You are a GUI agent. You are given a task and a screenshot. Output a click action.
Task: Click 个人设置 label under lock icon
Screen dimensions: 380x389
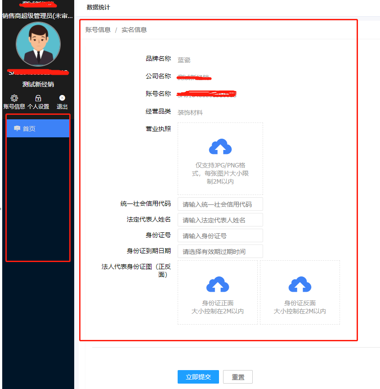pos(38,107)
